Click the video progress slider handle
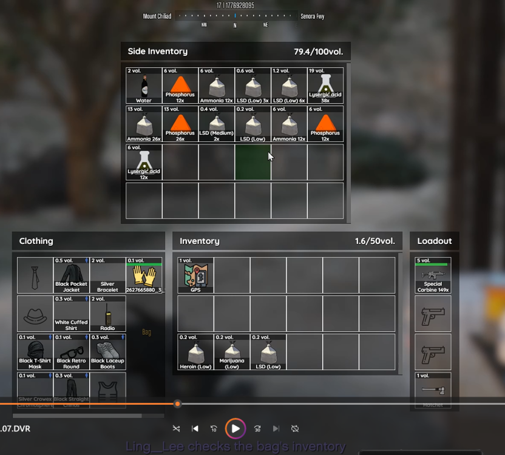This screenshot has height=455, width=505. (x=177, y=404)
